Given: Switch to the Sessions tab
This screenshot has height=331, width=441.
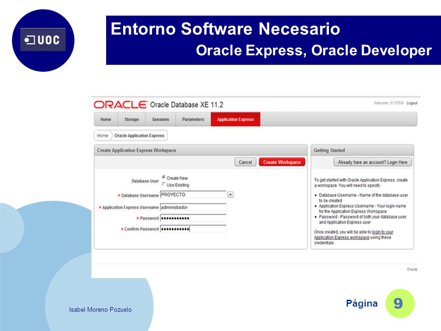Looking at the screenshot, I should coord(161,120).
